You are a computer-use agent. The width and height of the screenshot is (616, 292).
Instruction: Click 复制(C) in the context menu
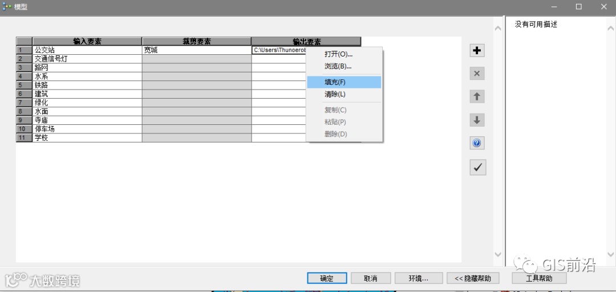tap(344, 110)
